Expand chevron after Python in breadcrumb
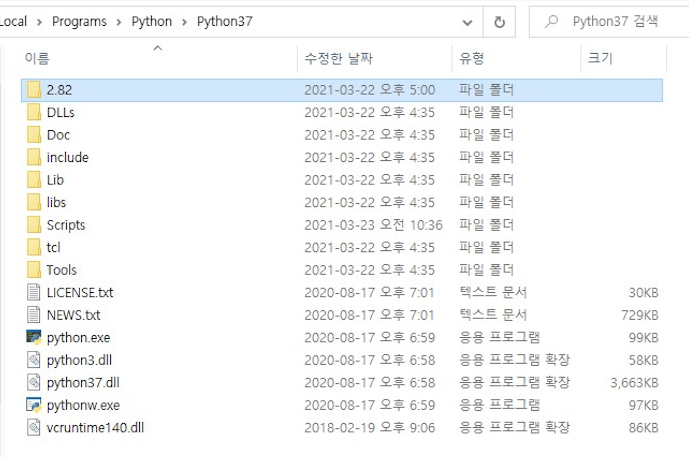 pos(184,22)
